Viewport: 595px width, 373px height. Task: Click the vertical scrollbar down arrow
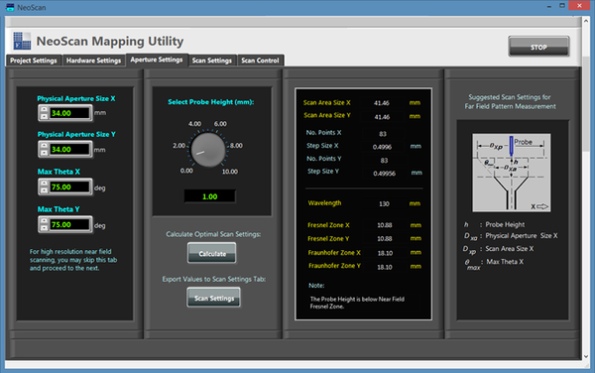coord(586,356)
